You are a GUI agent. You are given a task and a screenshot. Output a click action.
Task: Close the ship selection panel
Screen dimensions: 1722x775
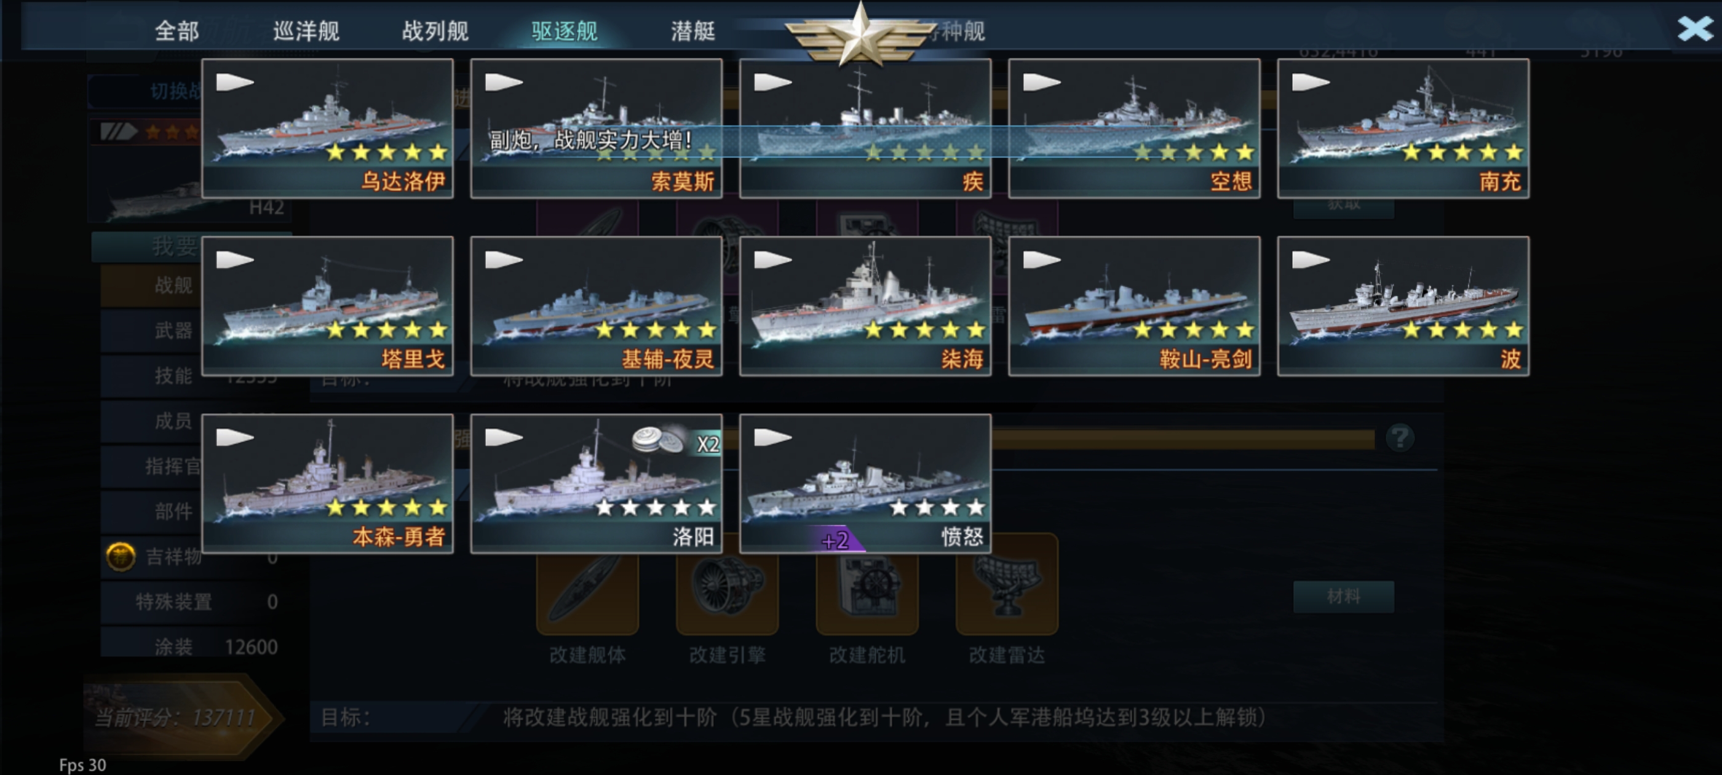click(1696, 29)
